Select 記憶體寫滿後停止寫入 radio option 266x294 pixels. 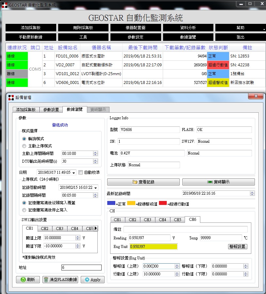24,210
